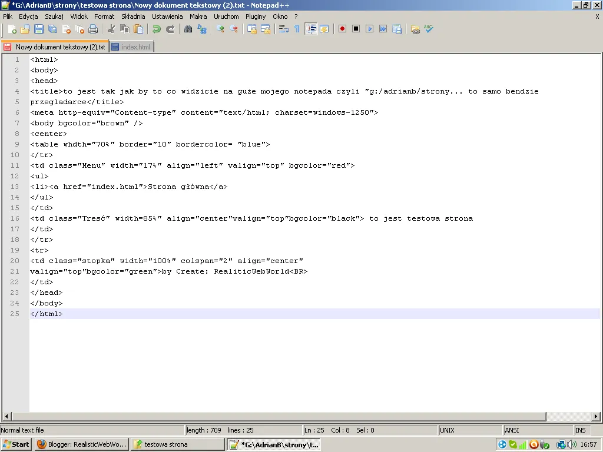Open the Windows Start button
Screen dimensions: 603x452
(16, 444)
